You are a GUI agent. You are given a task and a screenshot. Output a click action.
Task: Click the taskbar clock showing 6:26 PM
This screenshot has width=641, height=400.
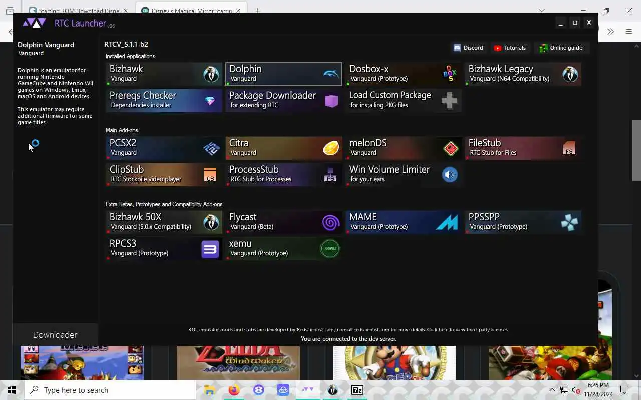598,390
